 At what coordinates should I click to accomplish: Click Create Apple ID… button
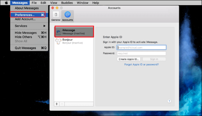(x=129, y=59)
